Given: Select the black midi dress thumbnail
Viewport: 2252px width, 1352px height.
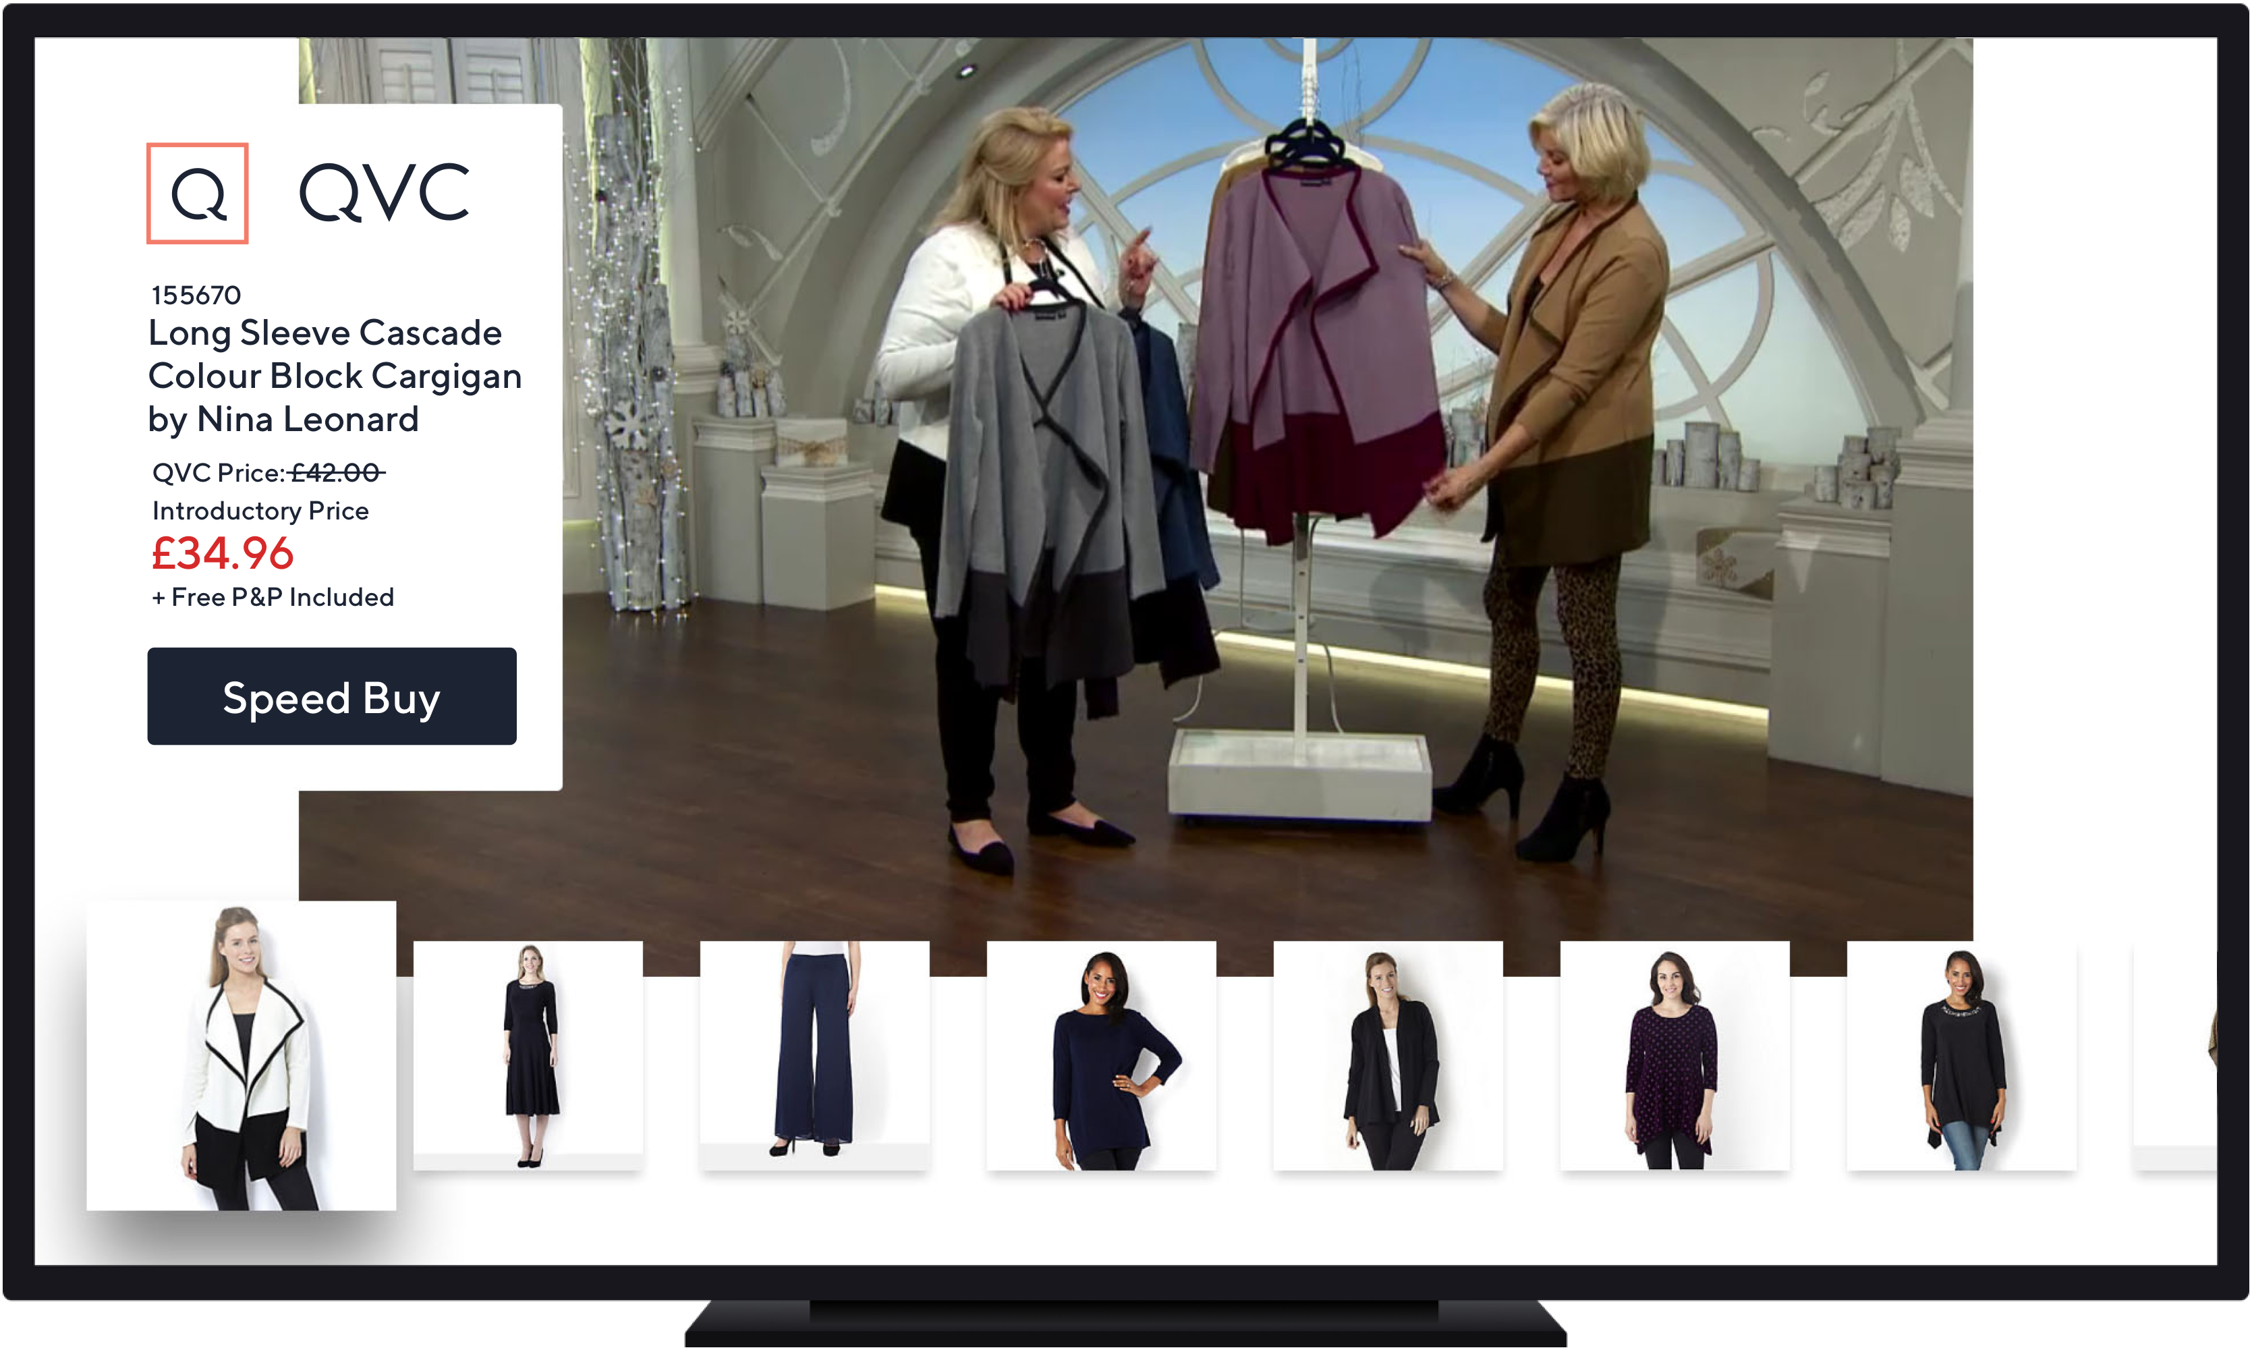Looking at the screenshot, I should pyautogui.click(x=528, y=1055).
